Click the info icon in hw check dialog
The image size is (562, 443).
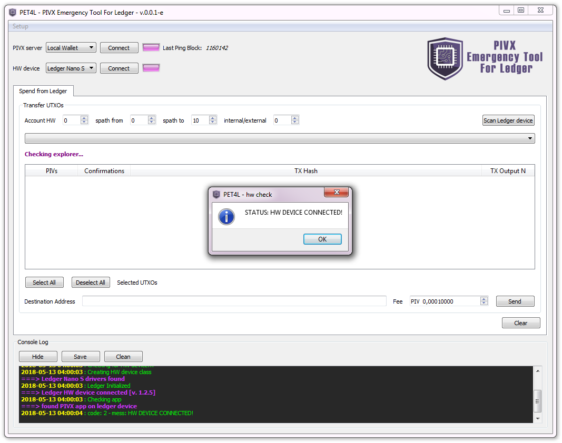coord(226,217)
